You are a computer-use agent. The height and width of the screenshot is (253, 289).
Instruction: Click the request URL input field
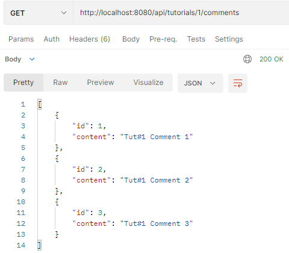(181, 13)
